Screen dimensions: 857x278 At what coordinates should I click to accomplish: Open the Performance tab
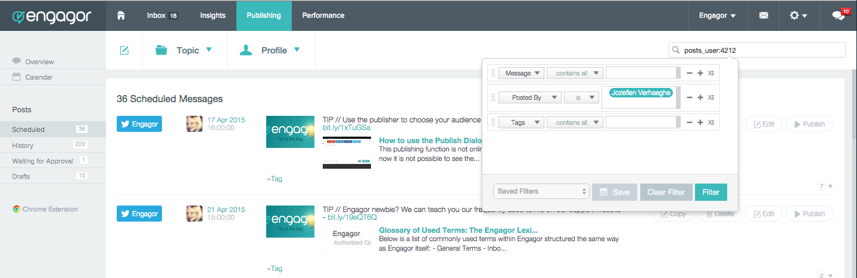(323, 15)
